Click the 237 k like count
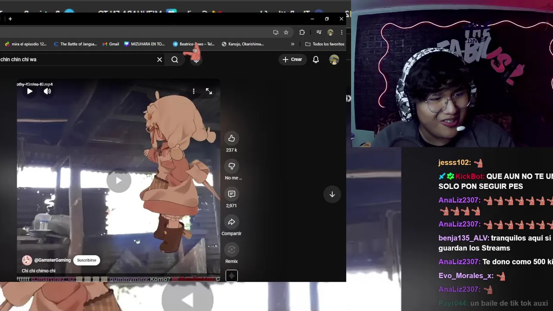The width and height of the screenshot is (553, 311). tap(232, 150)
